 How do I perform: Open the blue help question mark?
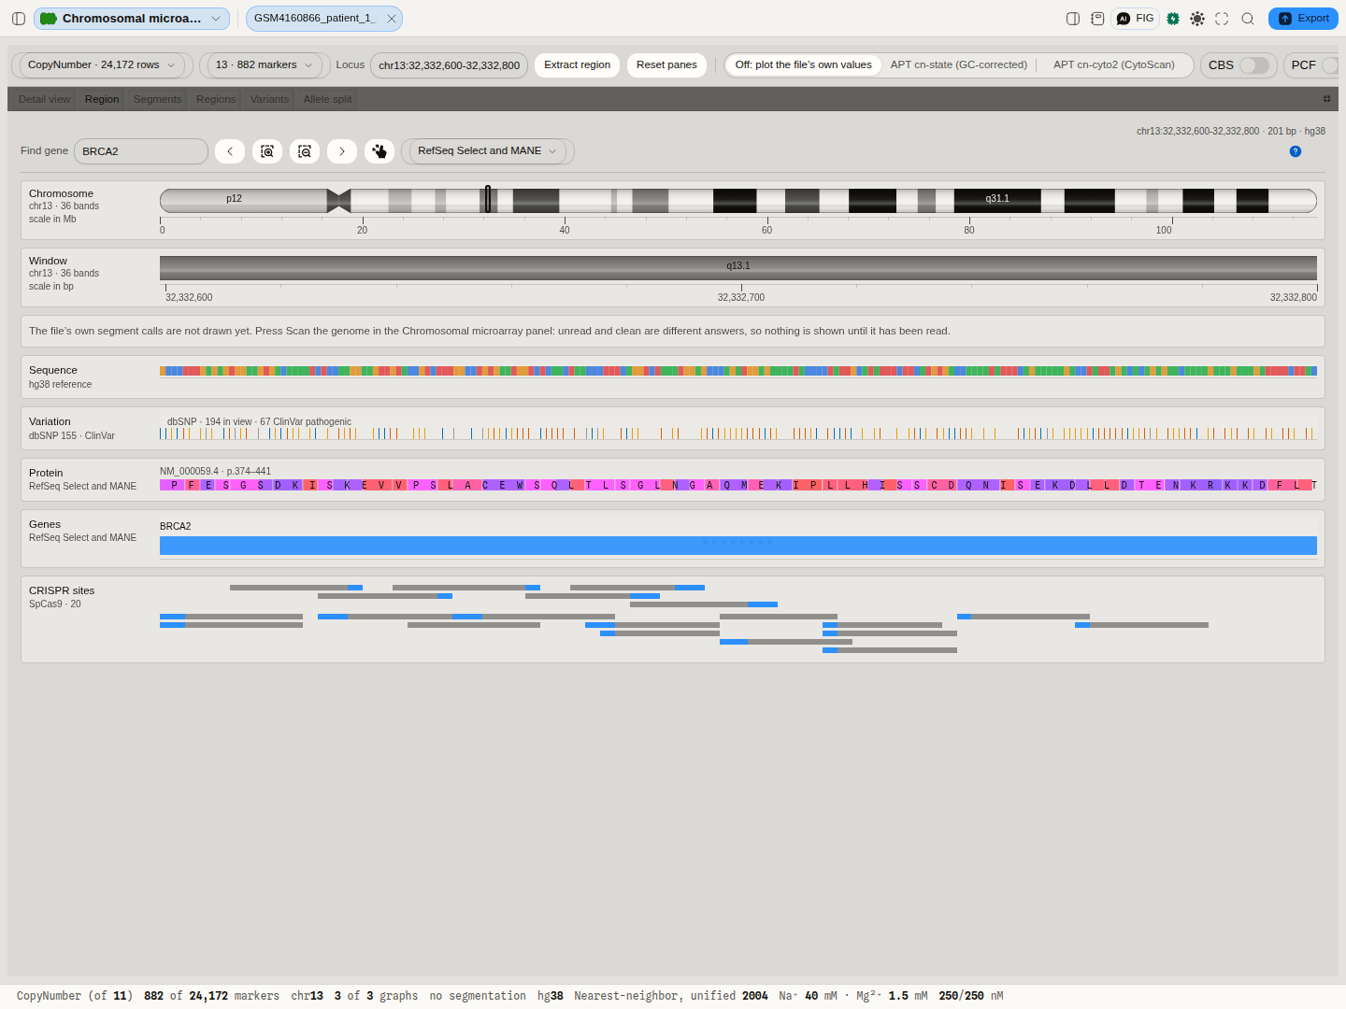point(1296,151)
